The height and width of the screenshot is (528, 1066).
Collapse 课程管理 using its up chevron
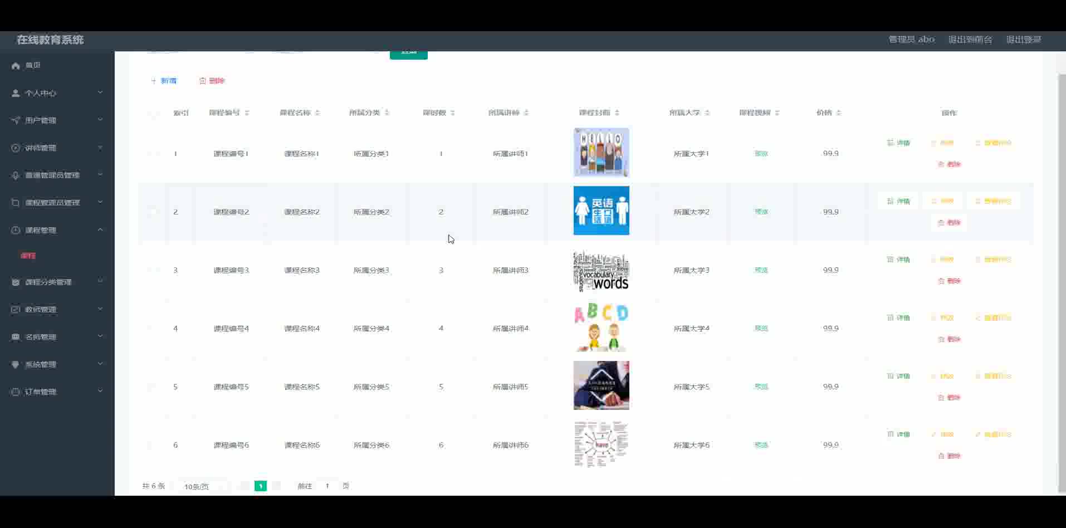(x=100, y=229)
